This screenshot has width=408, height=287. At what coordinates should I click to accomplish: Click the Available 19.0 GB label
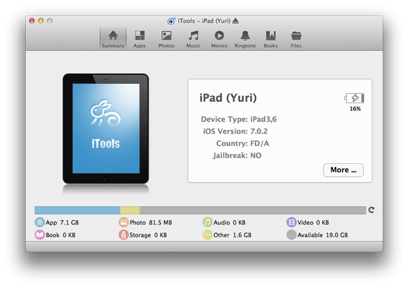point(323,235)
